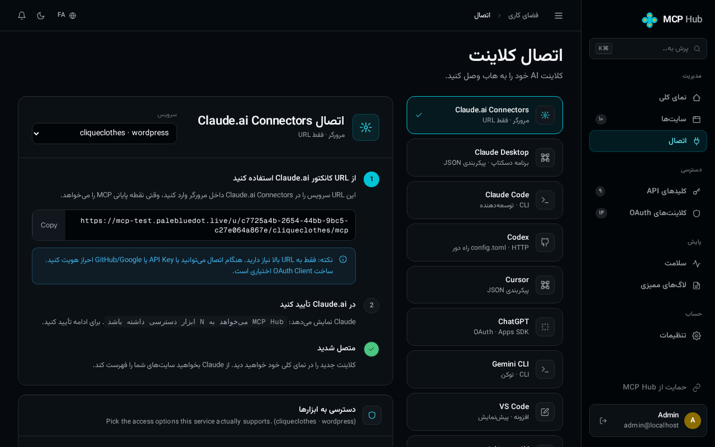Click the Gemini CLI terminal icon
This screenshot has width=715, height=447.
tap(545, 369)
